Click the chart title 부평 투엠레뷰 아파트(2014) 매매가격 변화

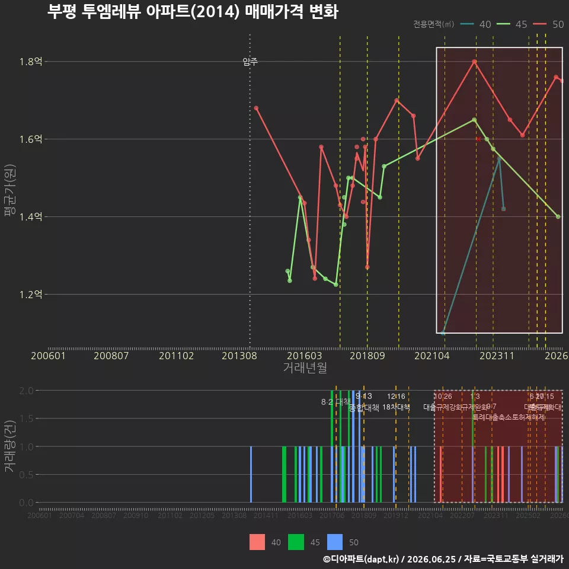193,12
